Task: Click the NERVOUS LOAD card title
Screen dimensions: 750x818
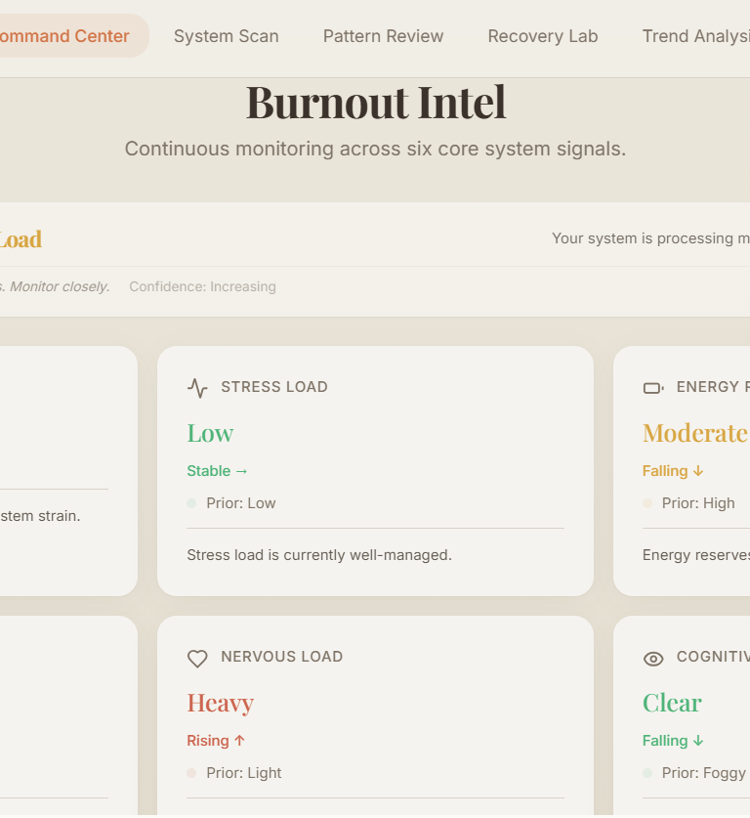Action: click(x=282, y=657)
